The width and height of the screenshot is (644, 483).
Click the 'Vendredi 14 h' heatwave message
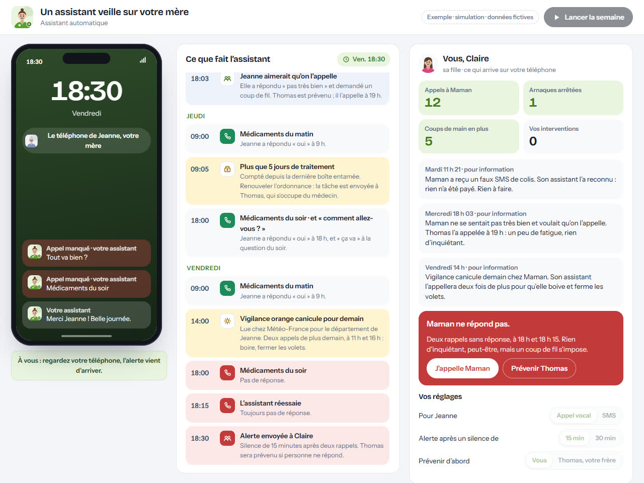pyautogui.click(x=521, y=282)
